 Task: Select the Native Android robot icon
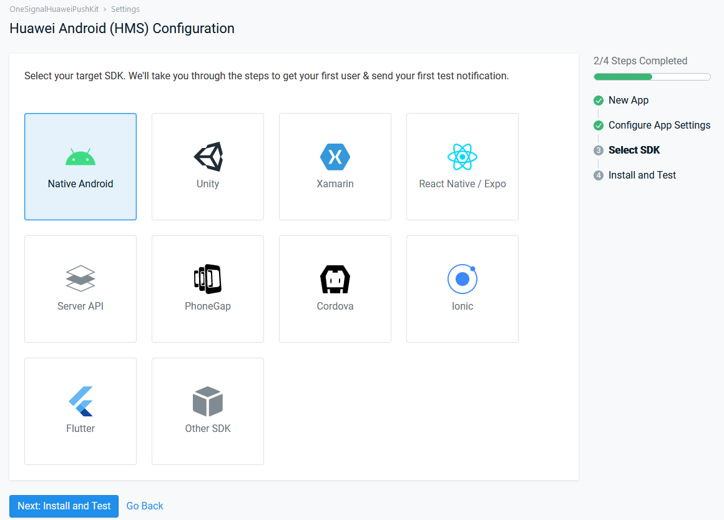click(81, 157)
